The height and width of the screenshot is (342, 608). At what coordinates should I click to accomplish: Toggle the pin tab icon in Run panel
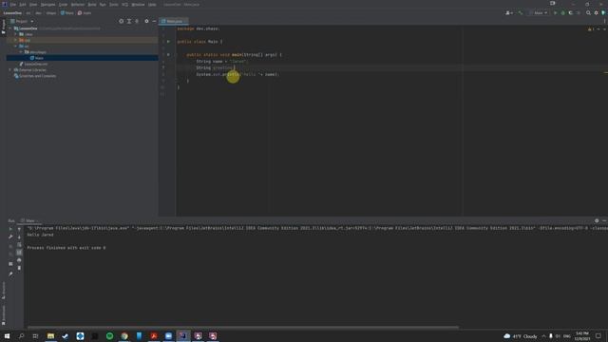[10, 275]
